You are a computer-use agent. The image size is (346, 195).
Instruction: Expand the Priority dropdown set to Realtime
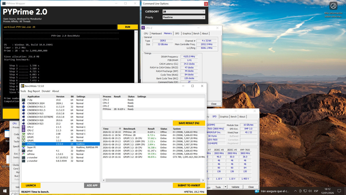(x=184, y=17)
